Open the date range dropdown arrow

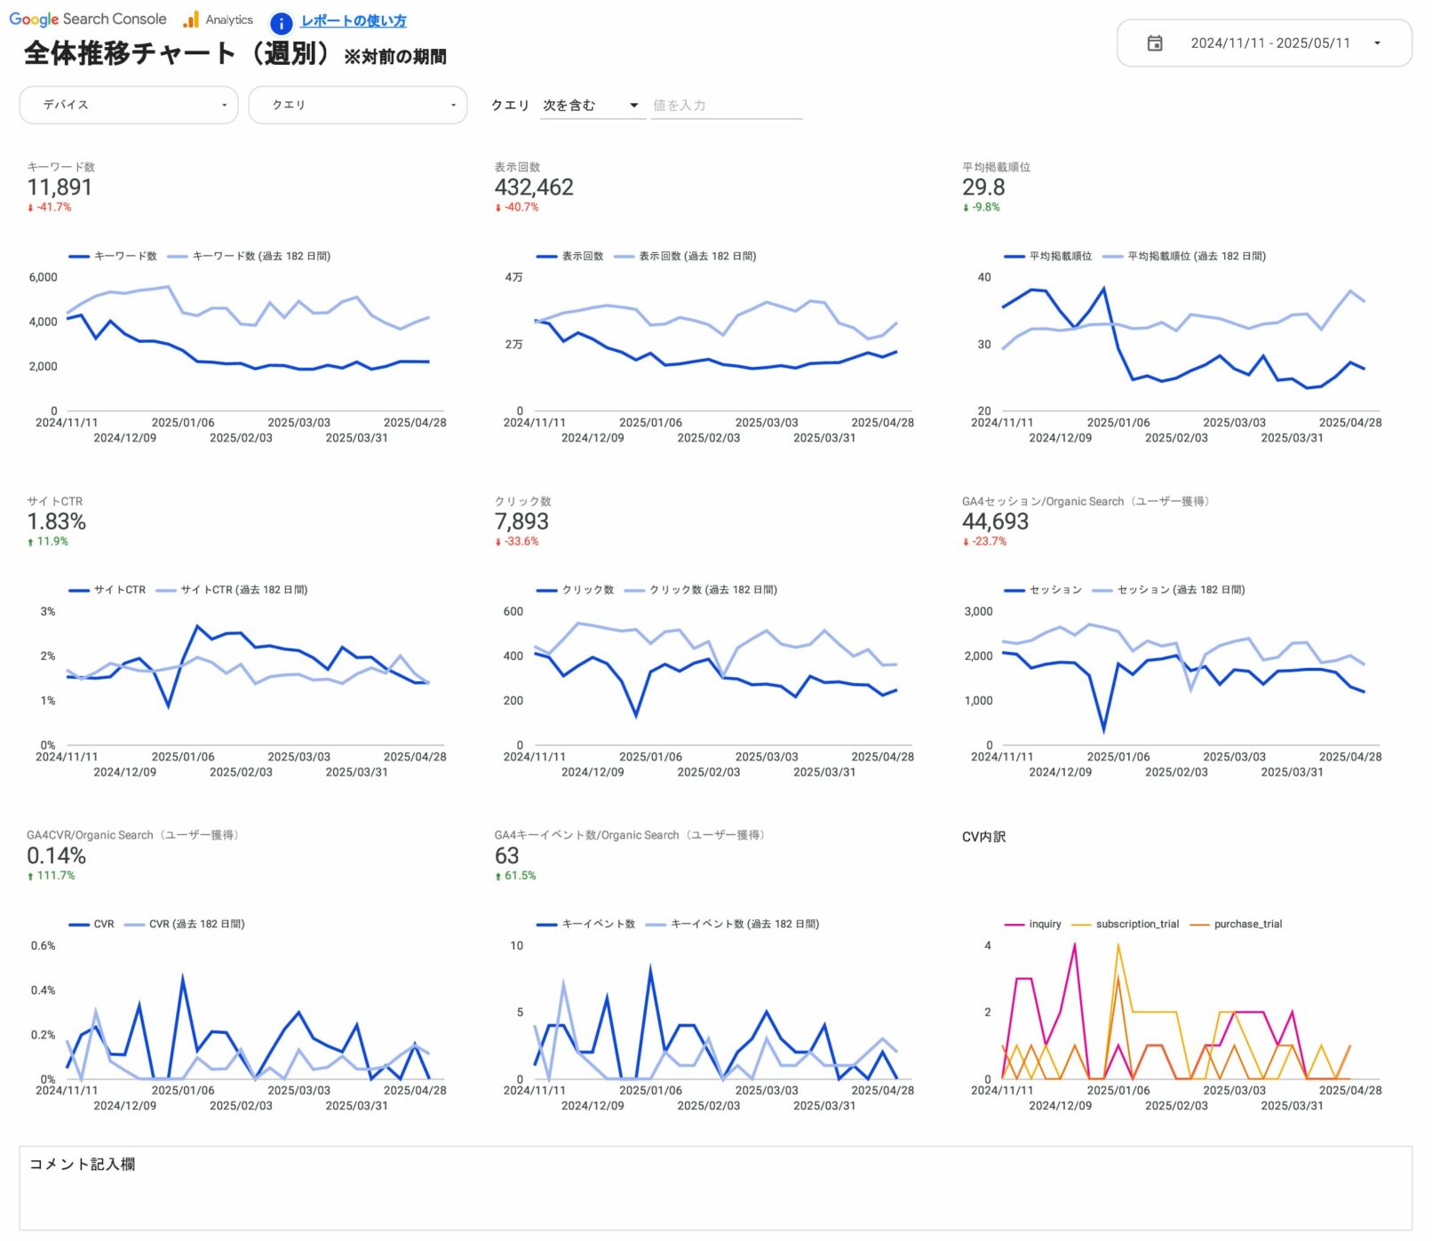(x=1376, y=44)
